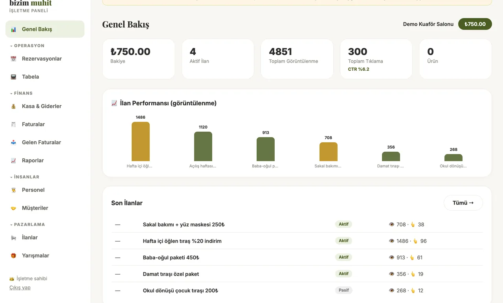Click the eye icon in the Sakal bakımı row
503x303 pixels.
click(x=391, y=224)
